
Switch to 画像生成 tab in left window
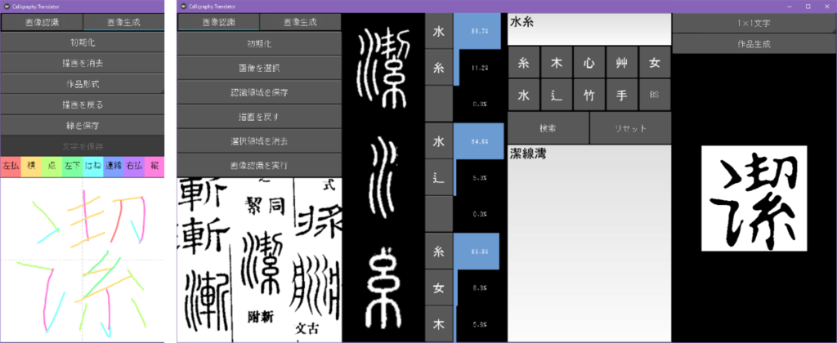123,23
